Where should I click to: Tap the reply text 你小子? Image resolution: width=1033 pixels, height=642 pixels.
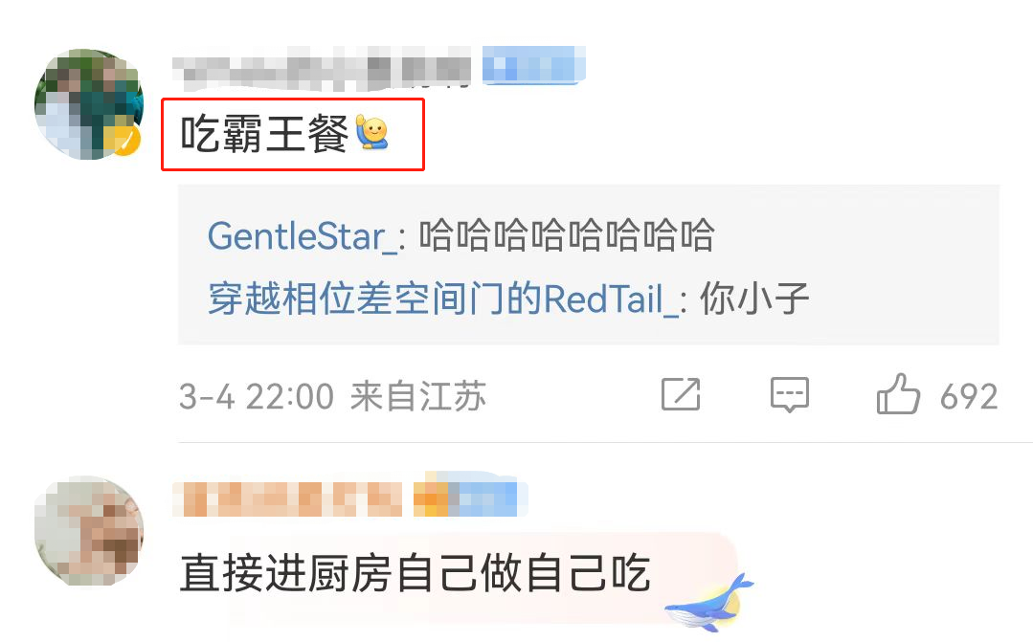(x=754, y=299)
